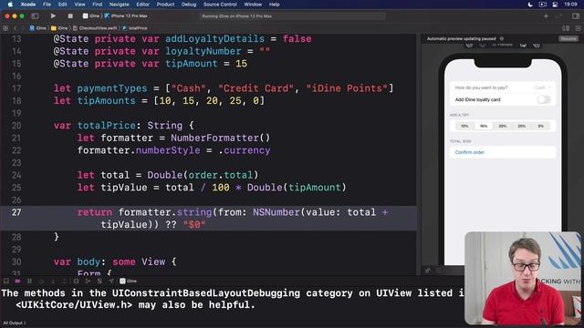Open iDine folder breadcrumb

59,28
